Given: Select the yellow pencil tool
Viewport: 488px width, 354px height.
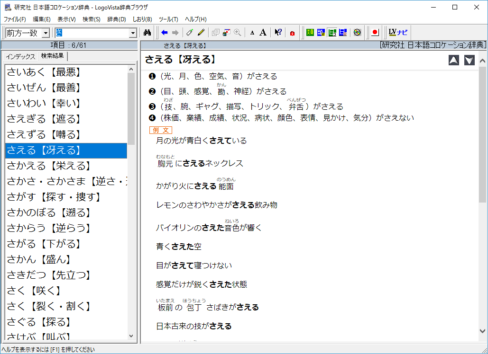Looking at the screenshot, I should [x=201, y=32].
